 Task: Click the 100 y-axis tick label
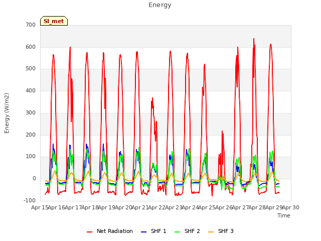click(31, 157)
